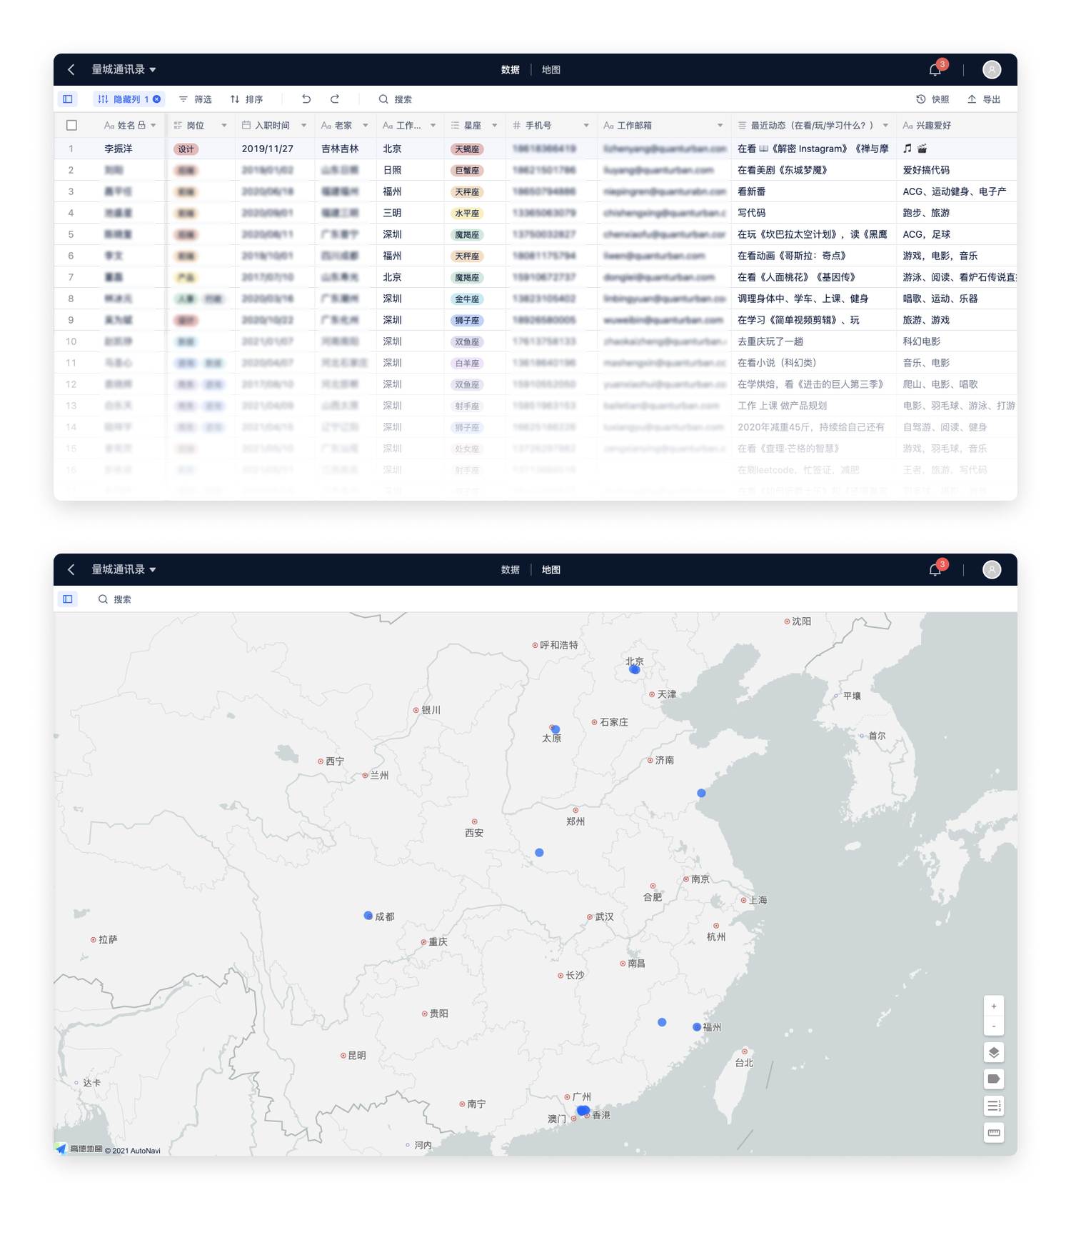Expand 工作邮箱 column header menu

point(720,126)
